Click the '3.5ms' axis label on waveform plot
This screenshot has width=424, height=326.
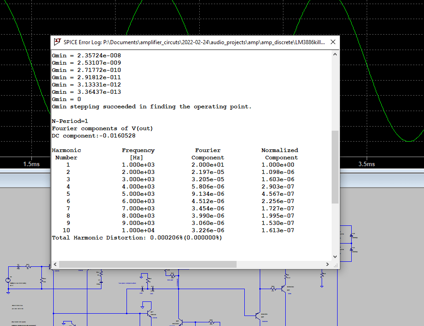pyautogui.click(x=367, y=164)
